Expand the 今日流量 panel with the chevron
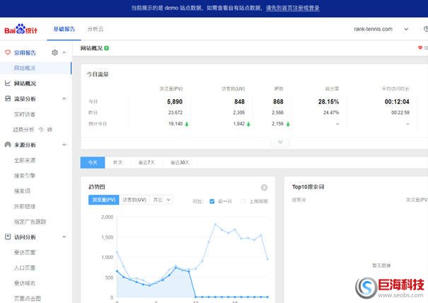The width and height of the screenshot is (428, 303). coord(280,142)
